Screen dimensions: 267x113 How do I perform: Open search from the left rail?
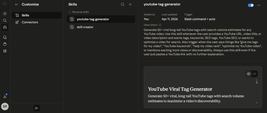point(5,20)
